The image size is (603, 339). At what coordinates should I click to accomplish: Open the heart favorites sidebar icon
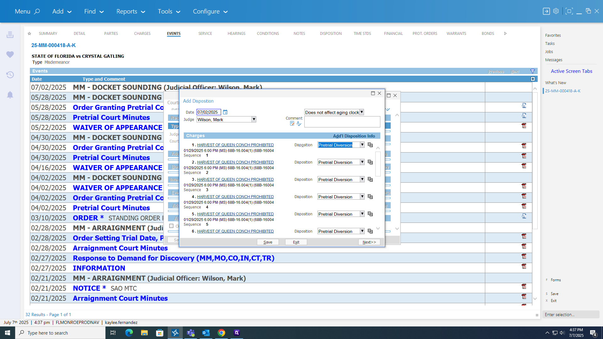click(x=10, y=55)
